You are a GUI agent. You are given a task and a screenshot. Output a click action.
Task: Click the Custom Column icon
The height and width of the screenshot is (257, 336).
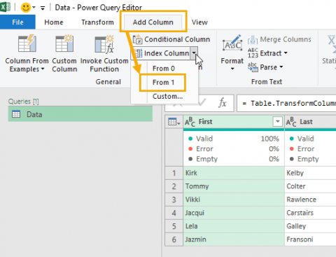pos(64,43)
